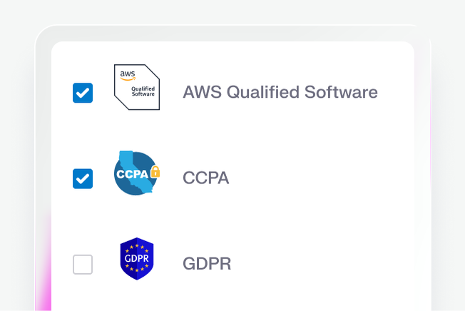Click the "CCPA" text label
The image size is (465, 311).
205,178
